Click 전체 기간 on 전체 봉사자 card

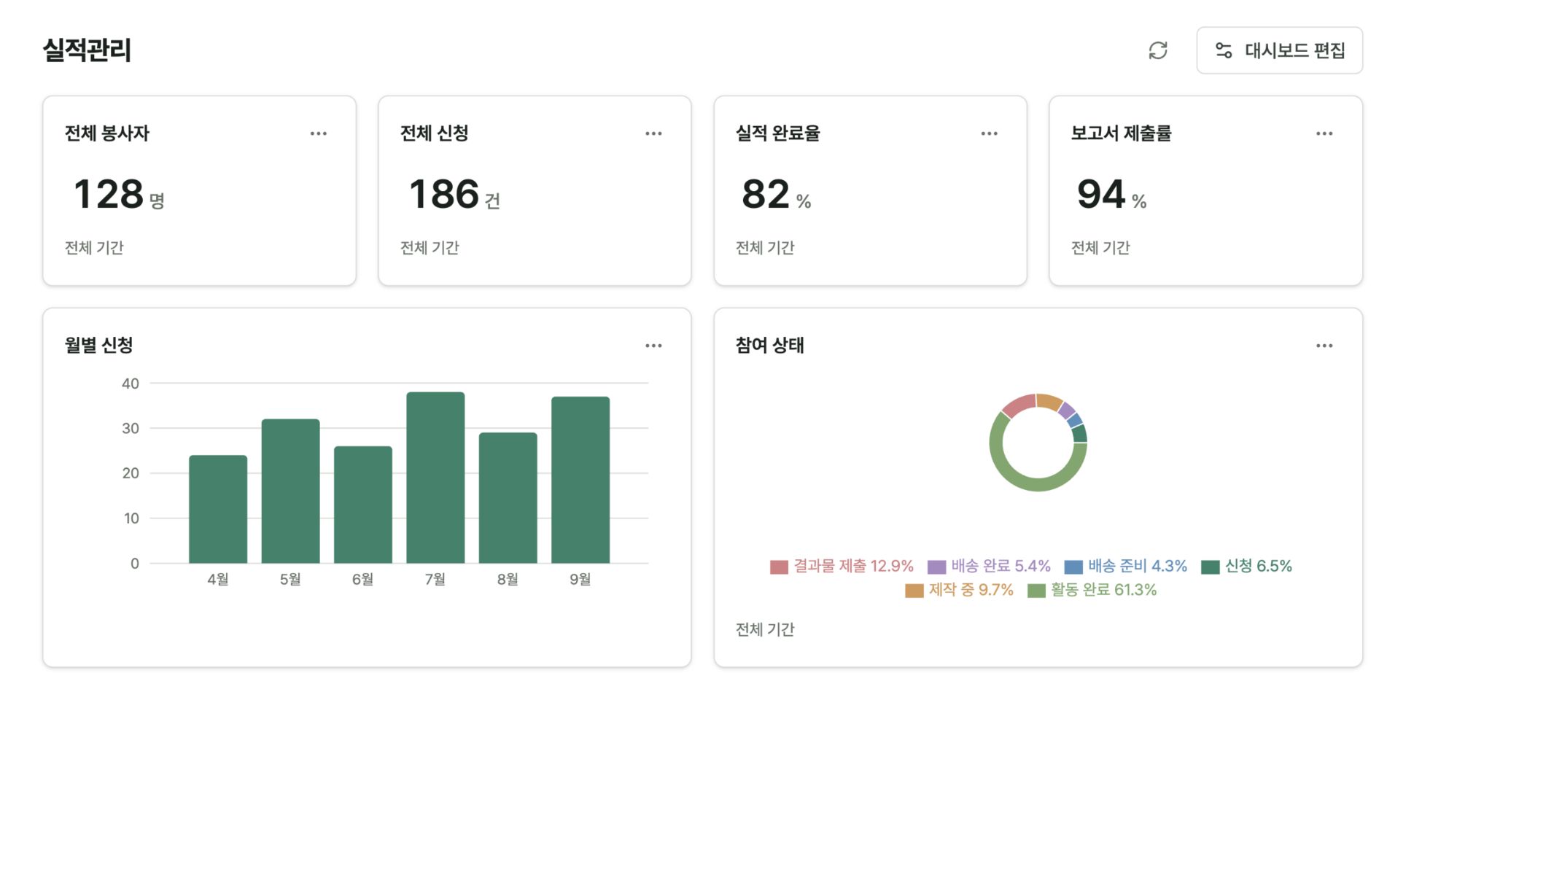click(x=94, y=248)
